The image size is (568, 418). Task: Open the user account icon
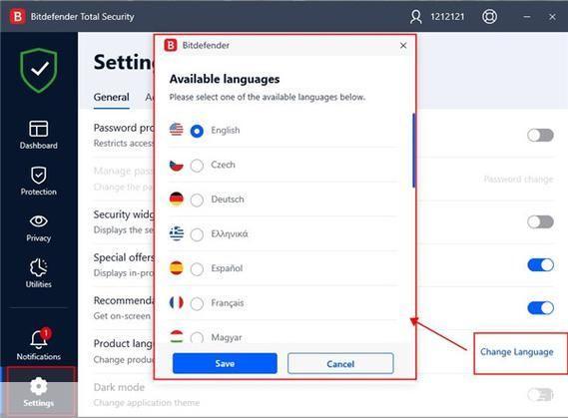[x=416, y=17]
